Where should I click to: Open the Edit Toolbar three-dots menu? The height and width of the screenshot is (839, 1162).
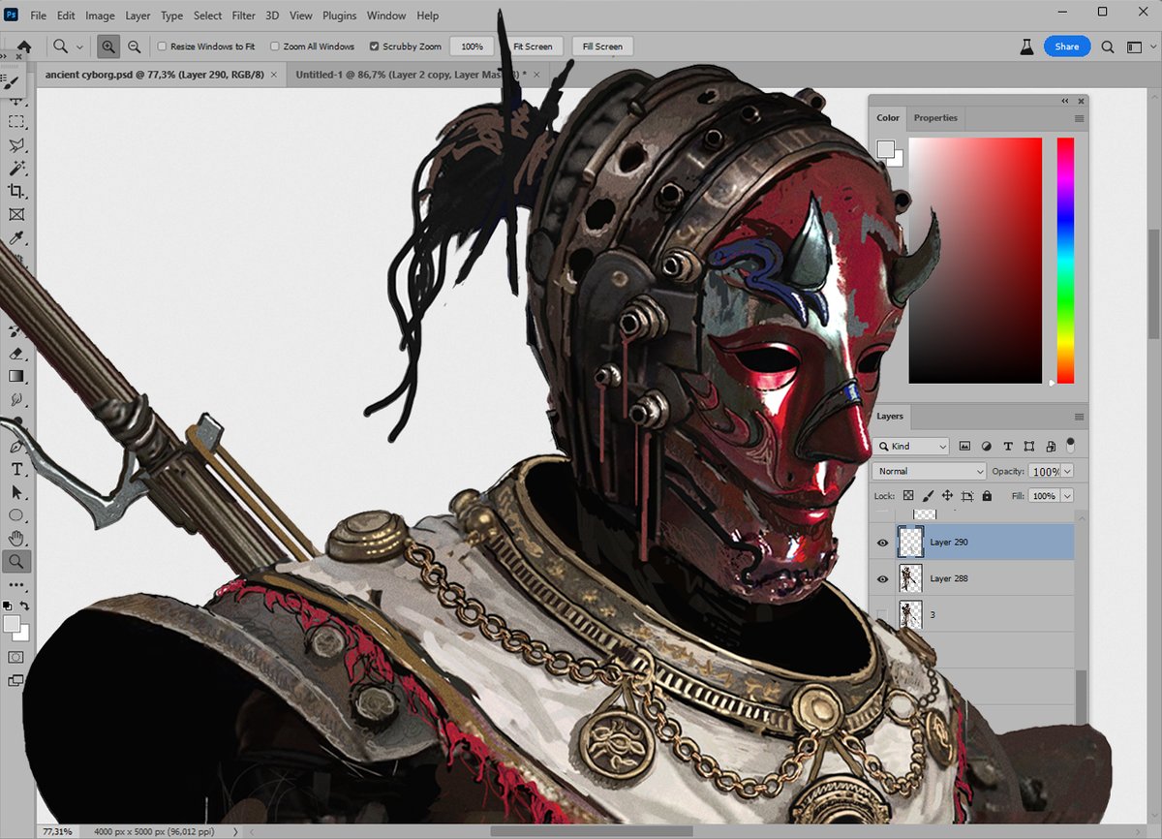(16, 585)
